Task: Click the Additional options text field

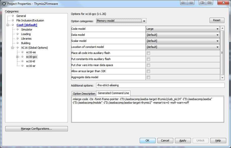Action: (x=160, y=85)
